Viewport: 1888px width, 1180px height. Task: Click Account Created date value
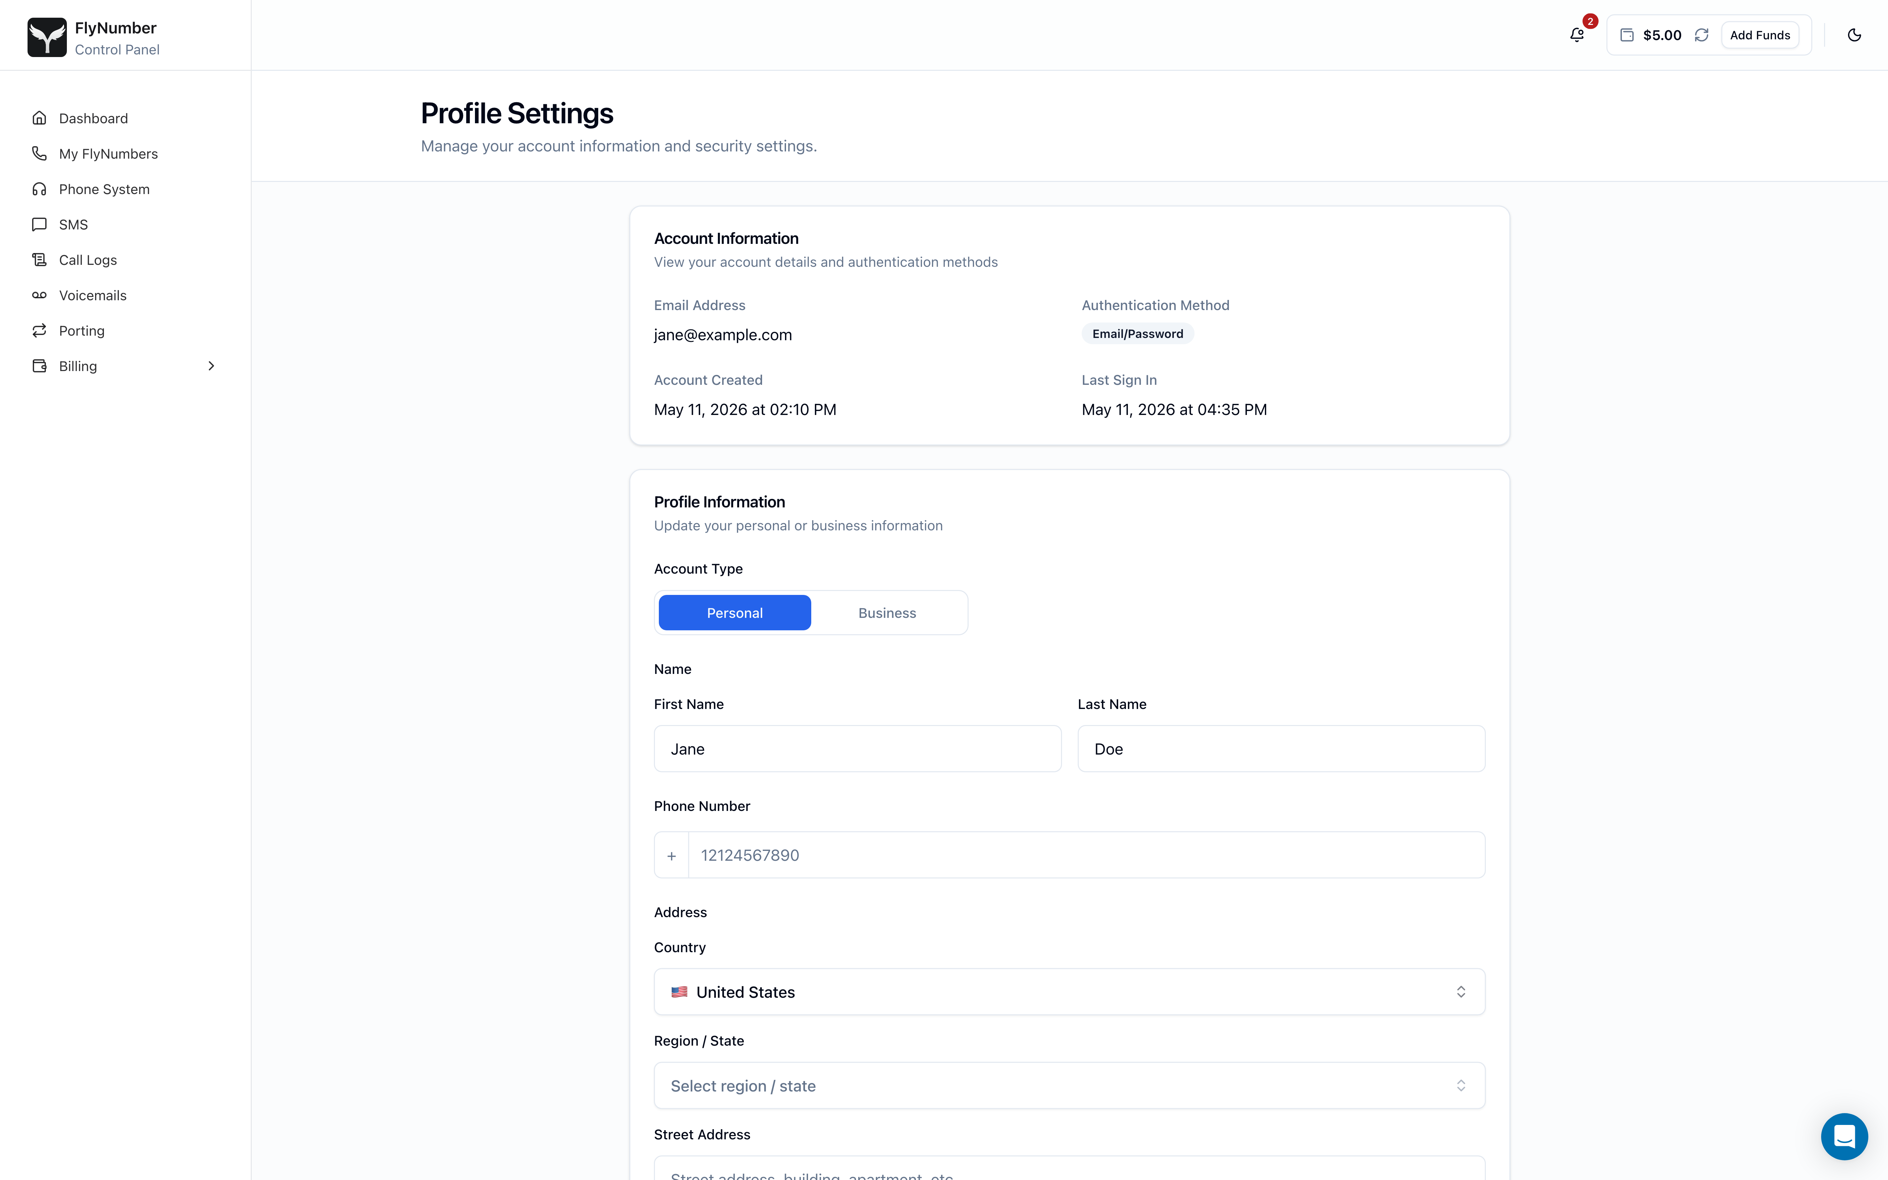(744, 410)
